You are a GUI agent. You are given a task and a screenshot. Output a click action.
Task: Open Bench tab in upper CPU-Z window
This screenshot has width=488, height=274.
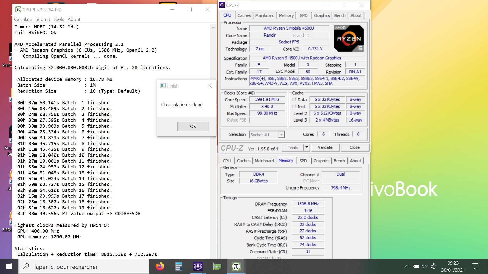pyautogui.click(x=340, y=16)
